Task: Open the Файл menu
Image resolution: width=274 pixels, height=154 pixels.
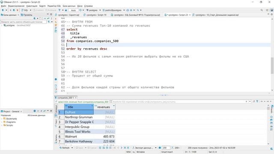Action: pyautogui.click(x=3, y=6)
